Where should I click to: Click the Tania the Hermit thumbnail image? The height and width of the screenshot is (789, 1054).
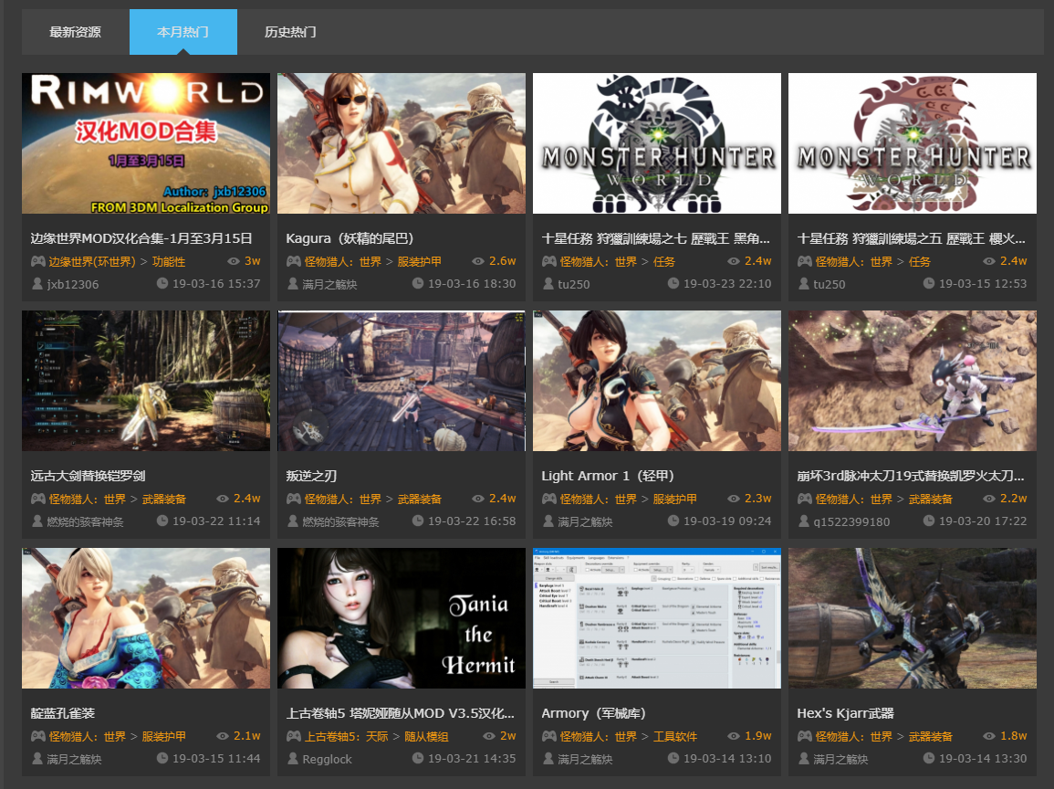pos(402,618)
